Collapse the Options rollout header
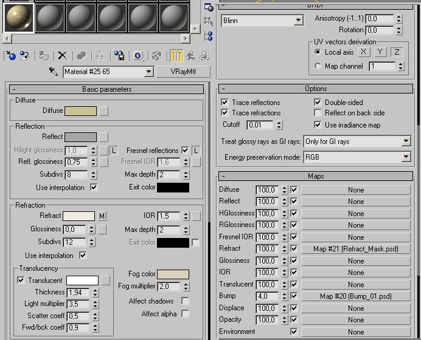Screen dimensions: 421x340 click(316, 89)
